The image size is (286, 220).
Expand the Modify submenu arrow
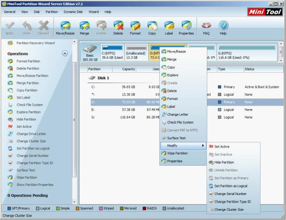203,146
